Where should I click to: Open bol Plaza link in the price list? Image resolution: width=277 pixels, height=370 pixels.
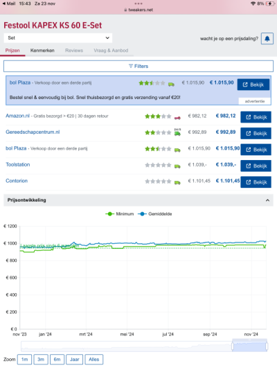pyautogui.click(x=16, y=148)
